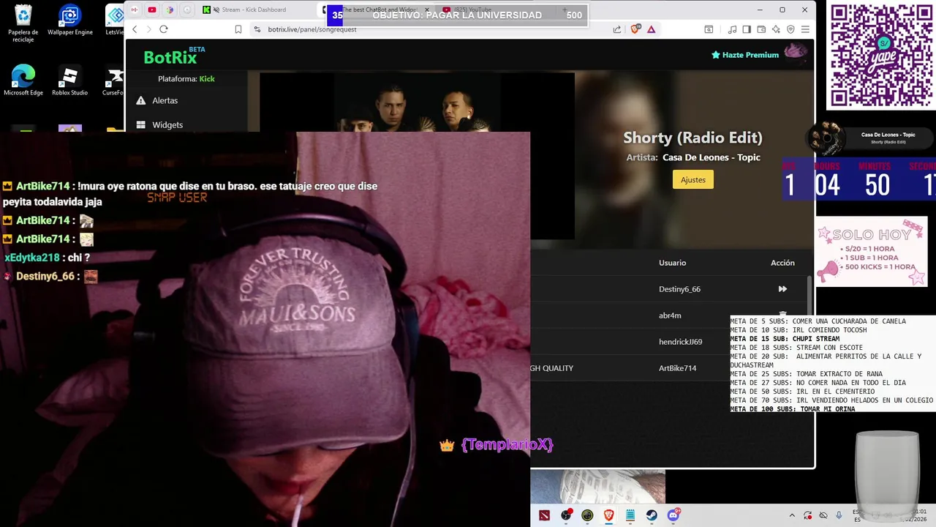Open Dota 2 from the taskbar
Image resolution: width=936 pixels, height=527 pixels.
click(x=544, y=515)
